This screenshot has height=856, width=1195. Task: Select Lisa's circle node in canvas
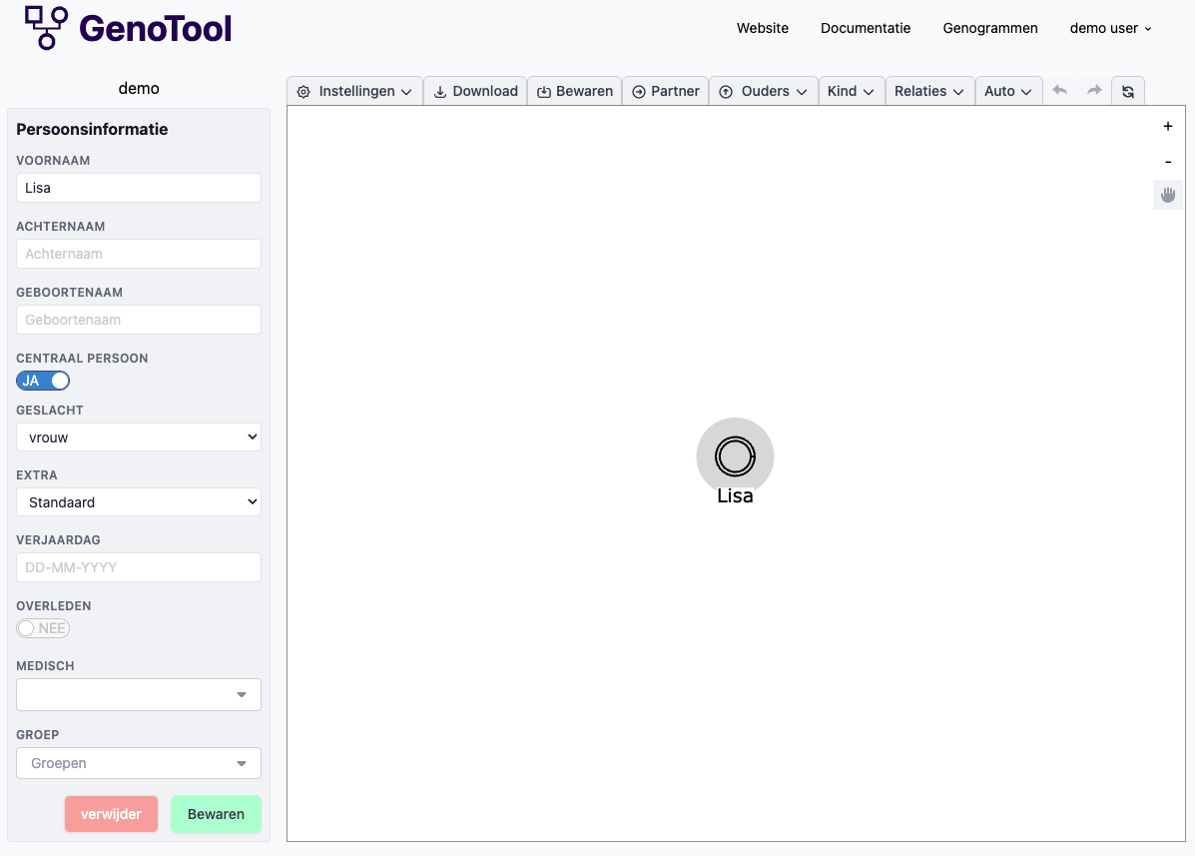point(735,456)
